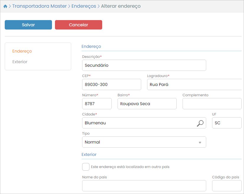Focus the Código do país field
The height and width of the screenshot is (194, 244).
[x=227, y=186]
